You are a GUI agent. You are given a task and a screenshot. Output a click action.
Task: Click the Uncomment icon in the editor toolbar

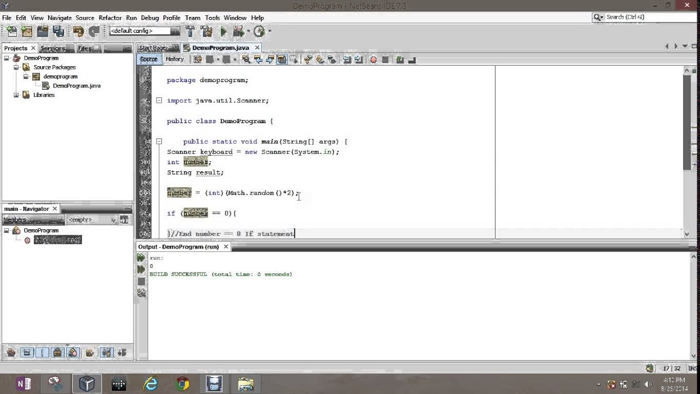tap(412, 60)
